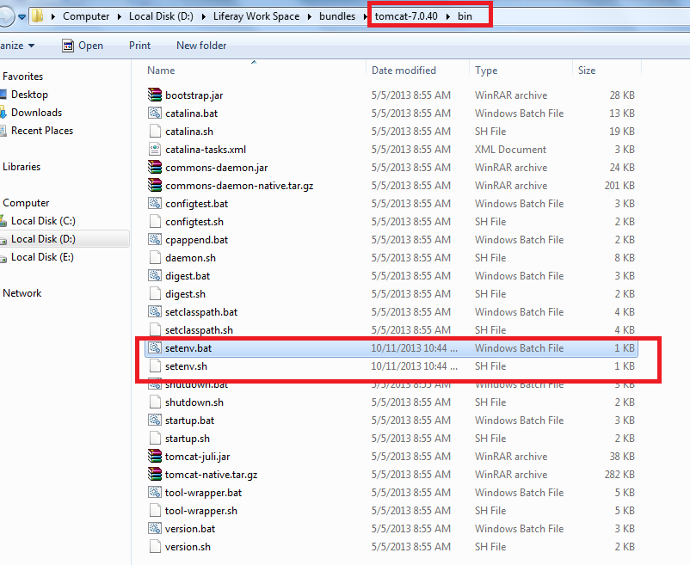The width and height of the screenshot is (690, 565).
Task: Click the startup.bat batch file icon
Action: point(155,420)
